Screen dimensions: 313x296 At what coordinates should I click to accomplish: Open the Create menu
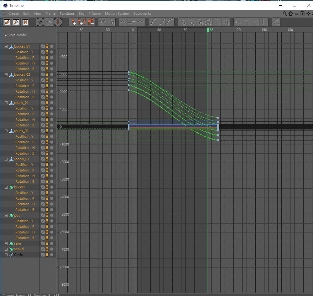[x=13, y=13]
